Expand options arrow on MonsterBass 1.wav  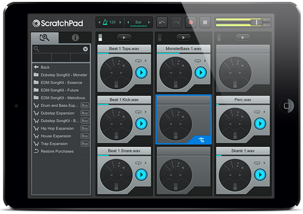[x=205, y=61]
